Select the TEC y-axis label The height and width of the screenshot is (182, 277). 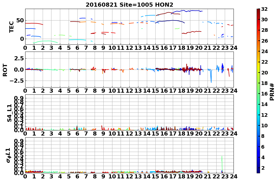point(11,27)
